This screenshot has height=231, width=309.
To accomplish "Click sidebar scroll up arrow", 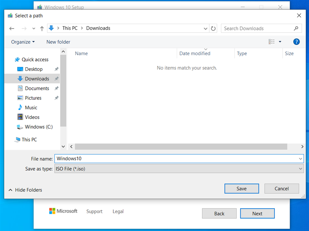I will (x=63, y=52).
